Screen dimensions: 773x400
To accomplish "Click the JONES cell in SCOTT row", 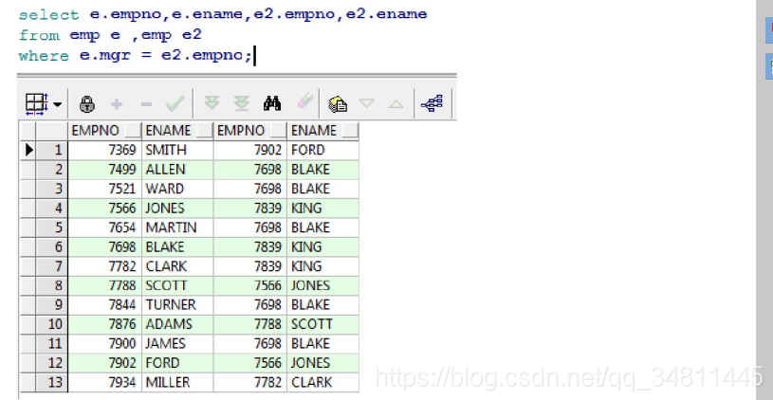I will [x=322, y=285].
